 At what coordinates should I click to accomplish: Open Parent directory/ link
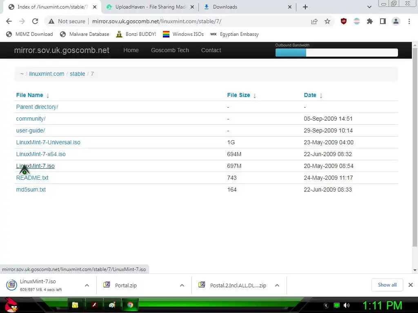[x=37, y=107]
